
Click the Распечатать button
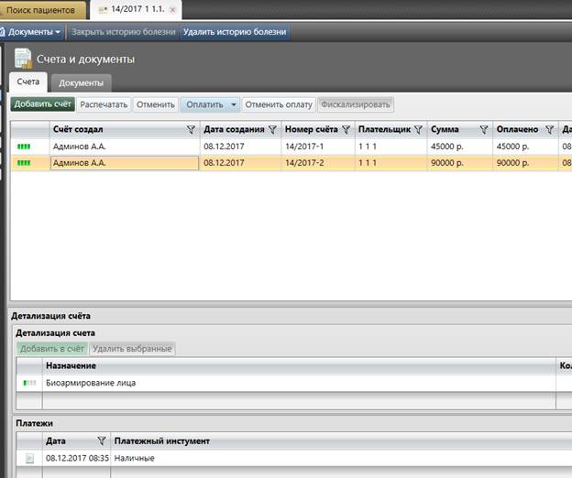[104, 104]
